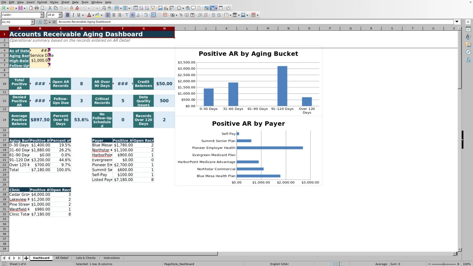The height and width of the screenshot is (266, 473).
Task: Click the Insert Comment icon
Action: [194, 8]
